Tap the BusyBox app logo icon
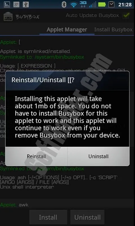 [x=8, y=16]
